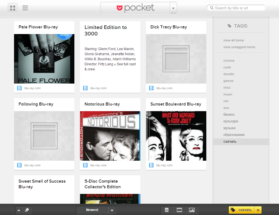
Task: Open Dick Tracy Blu-ray title
Action: coord(168,27)
